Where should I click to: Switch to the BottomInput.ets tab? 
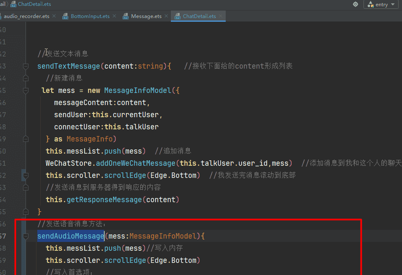click(90, 16)
